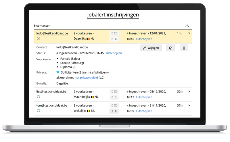Screen dimensions: 230x142
Task: Expand the lies@testkandidaat.be row arrow
Action: coord(189,91)
